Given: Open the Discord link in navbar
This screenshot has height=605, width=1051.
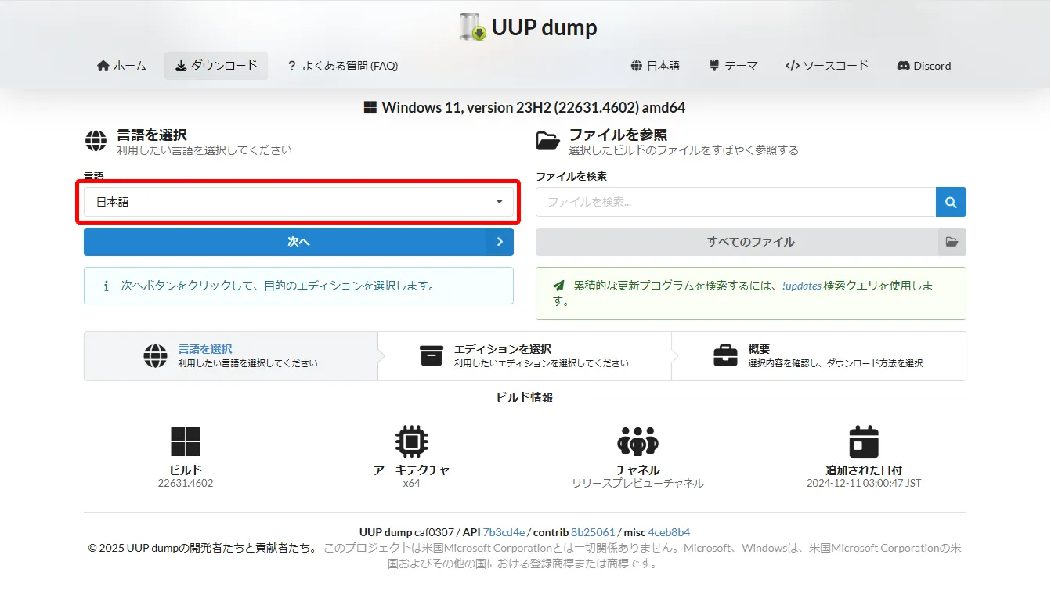Looking at the screenshot, I should (x=923, y=66).
